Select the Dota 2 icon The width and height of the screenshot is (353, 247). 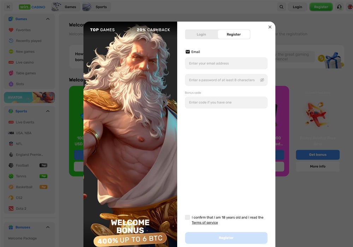(x=11, y=209)
